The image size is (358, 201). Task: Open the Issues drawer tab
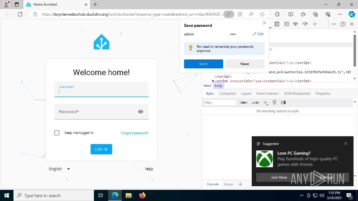(x=229, y=184)
